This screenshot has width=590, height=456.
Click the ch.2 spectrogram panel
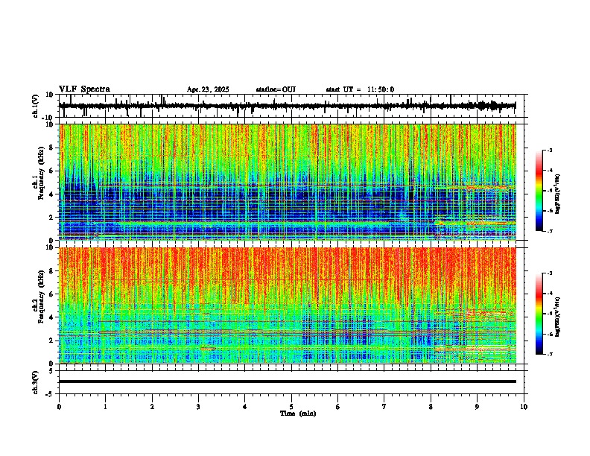pos(288,305)
